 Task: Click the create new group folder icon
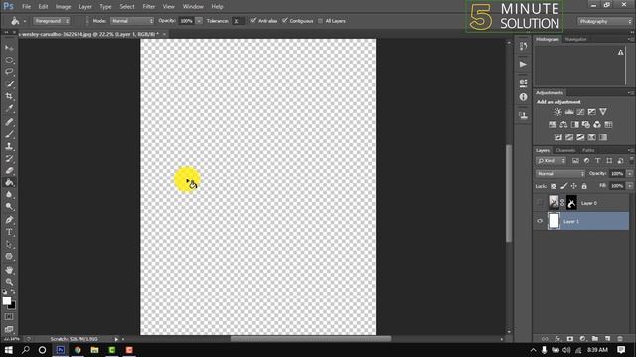point(595,339)
